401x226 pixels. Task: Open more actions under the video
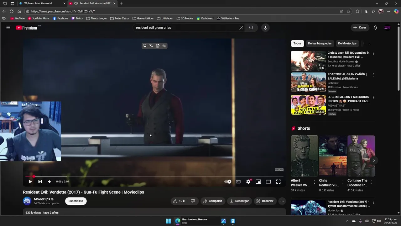282,201
